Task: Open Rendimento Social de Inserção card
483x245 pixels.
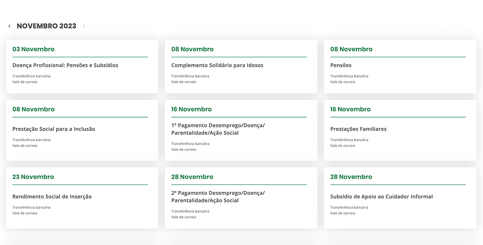Action: click(x=52, y=197)
